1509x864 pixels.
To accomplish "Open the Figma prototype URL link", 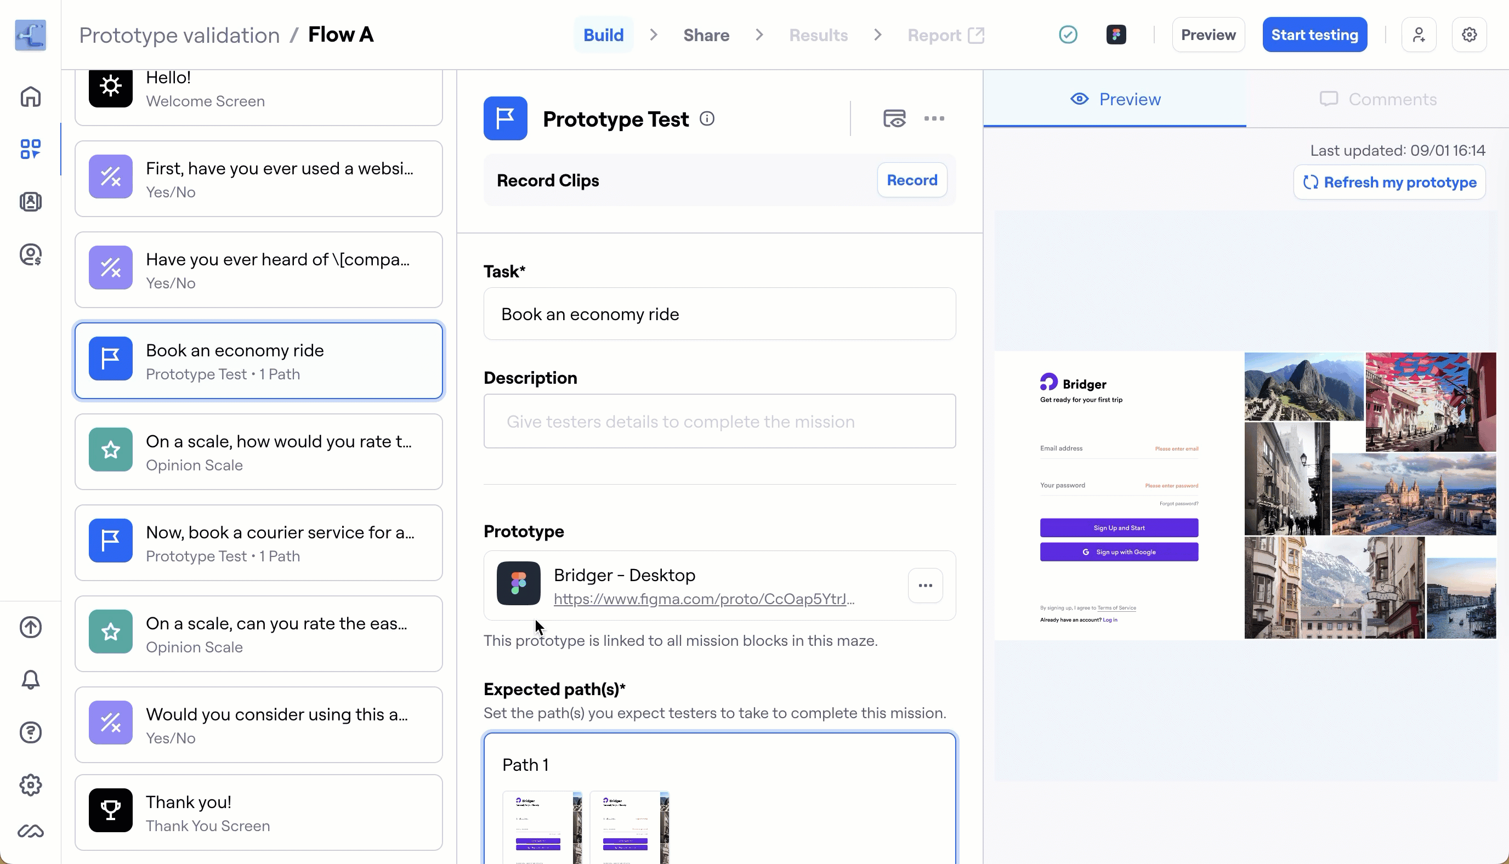I will coord(704,599).
